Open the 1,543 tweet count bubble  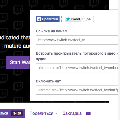coord(88,19)
